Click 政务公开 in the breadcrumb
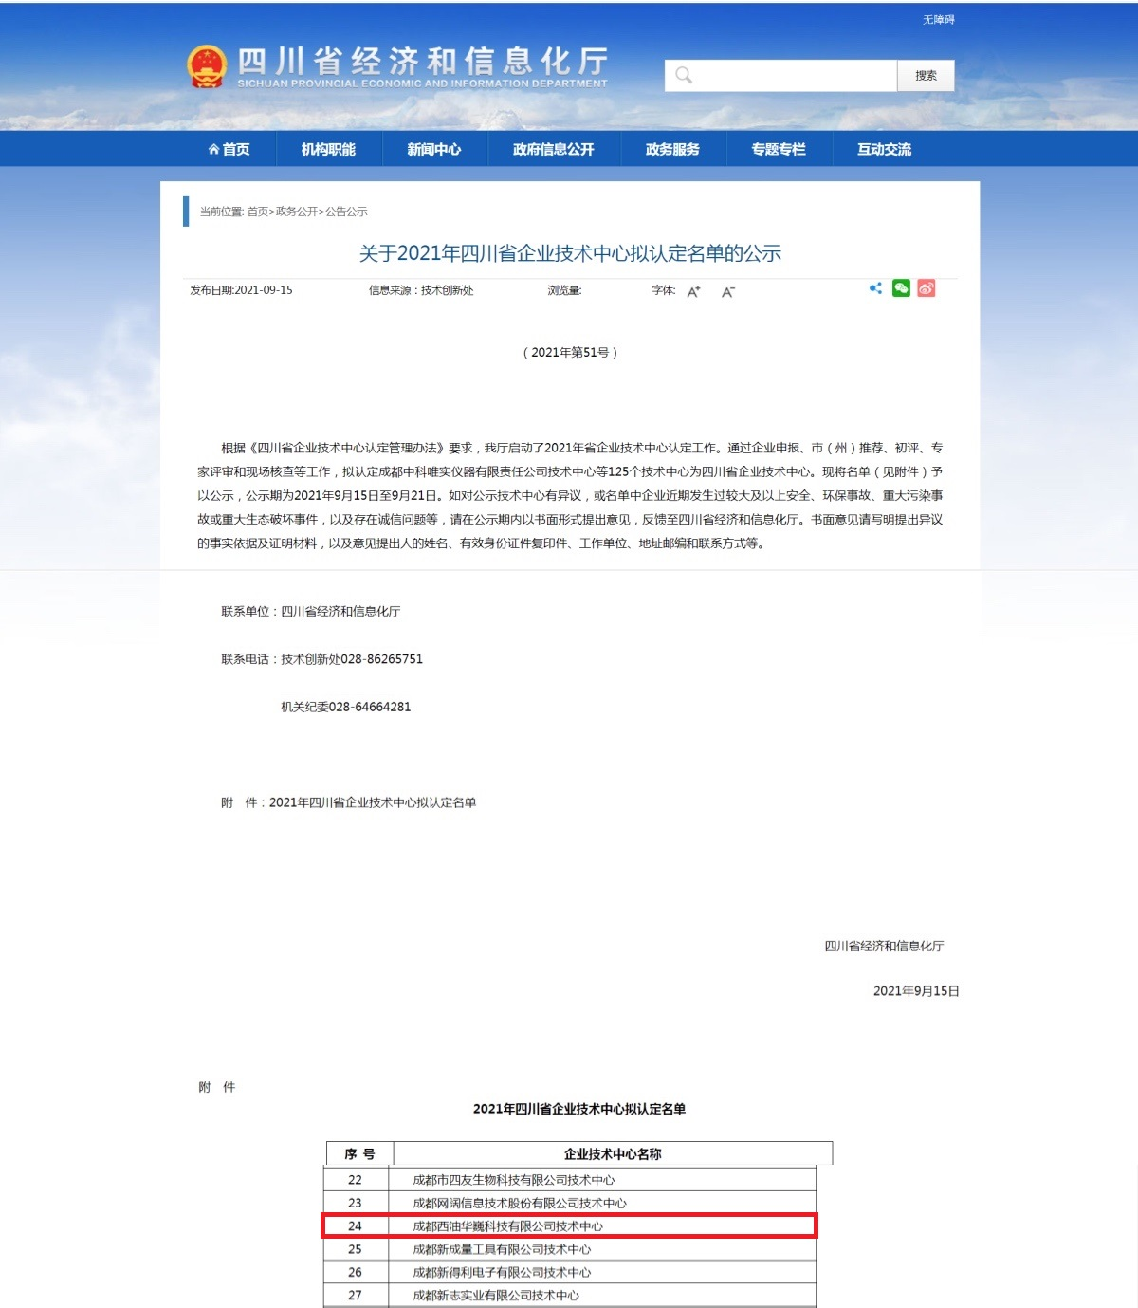This screenshot has width=1138, height=1308. click(x=297, y=212)
